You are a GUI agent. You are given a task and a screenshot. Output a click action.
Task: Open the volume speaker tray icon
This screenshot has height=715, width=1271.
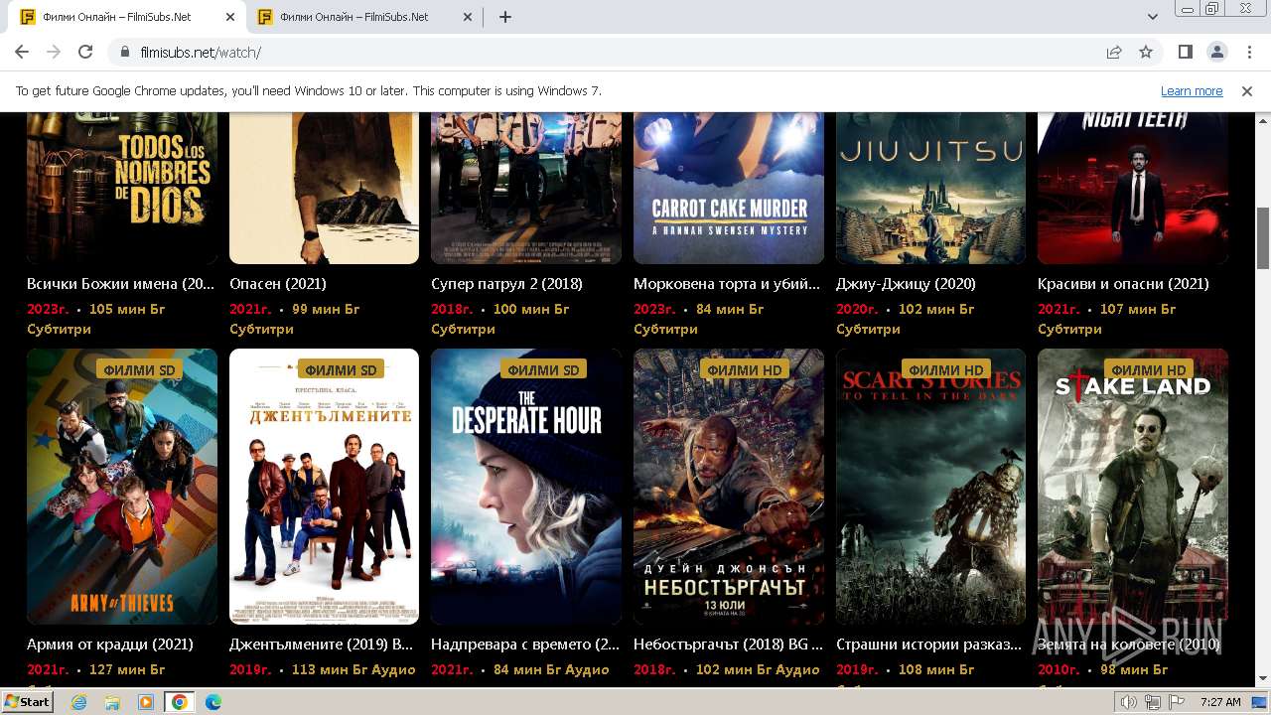tap(1129, 702)
